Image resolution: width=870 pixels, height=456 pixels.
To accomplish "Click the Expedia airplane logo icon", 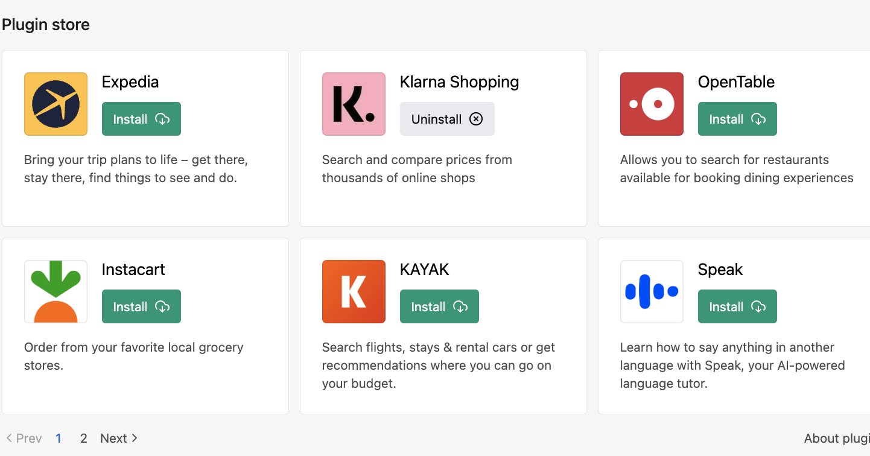I will pos(56,104).
